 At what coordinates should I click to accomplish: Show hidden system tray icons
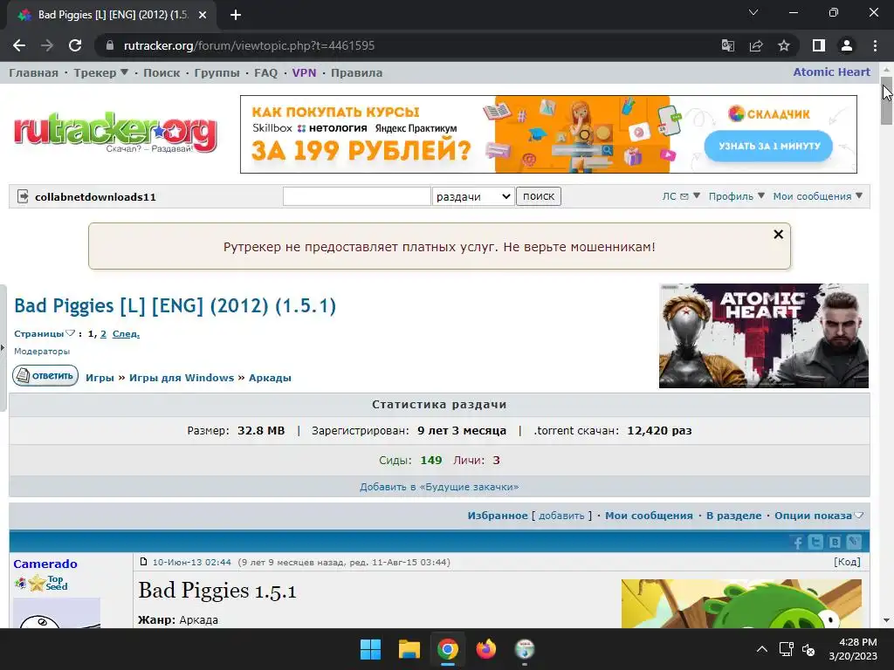[x=761, y=649]
